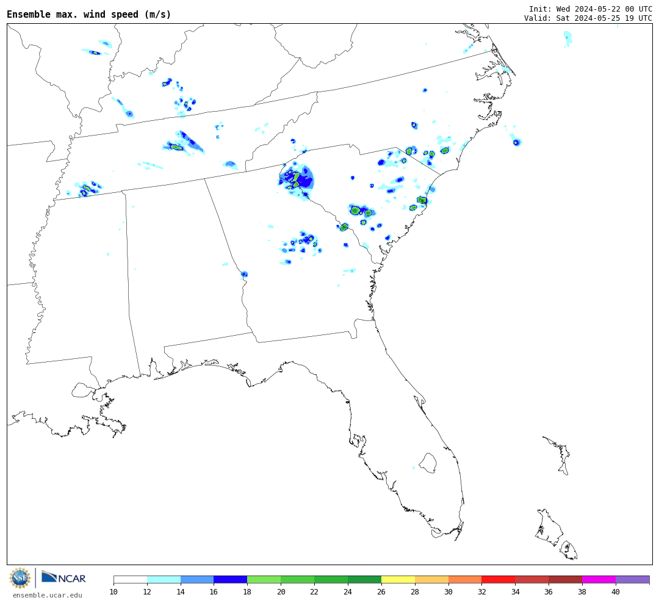Click the dark red 36-38 colorbar segment
This screenshot has height=603, width=659.
[565, 579]
